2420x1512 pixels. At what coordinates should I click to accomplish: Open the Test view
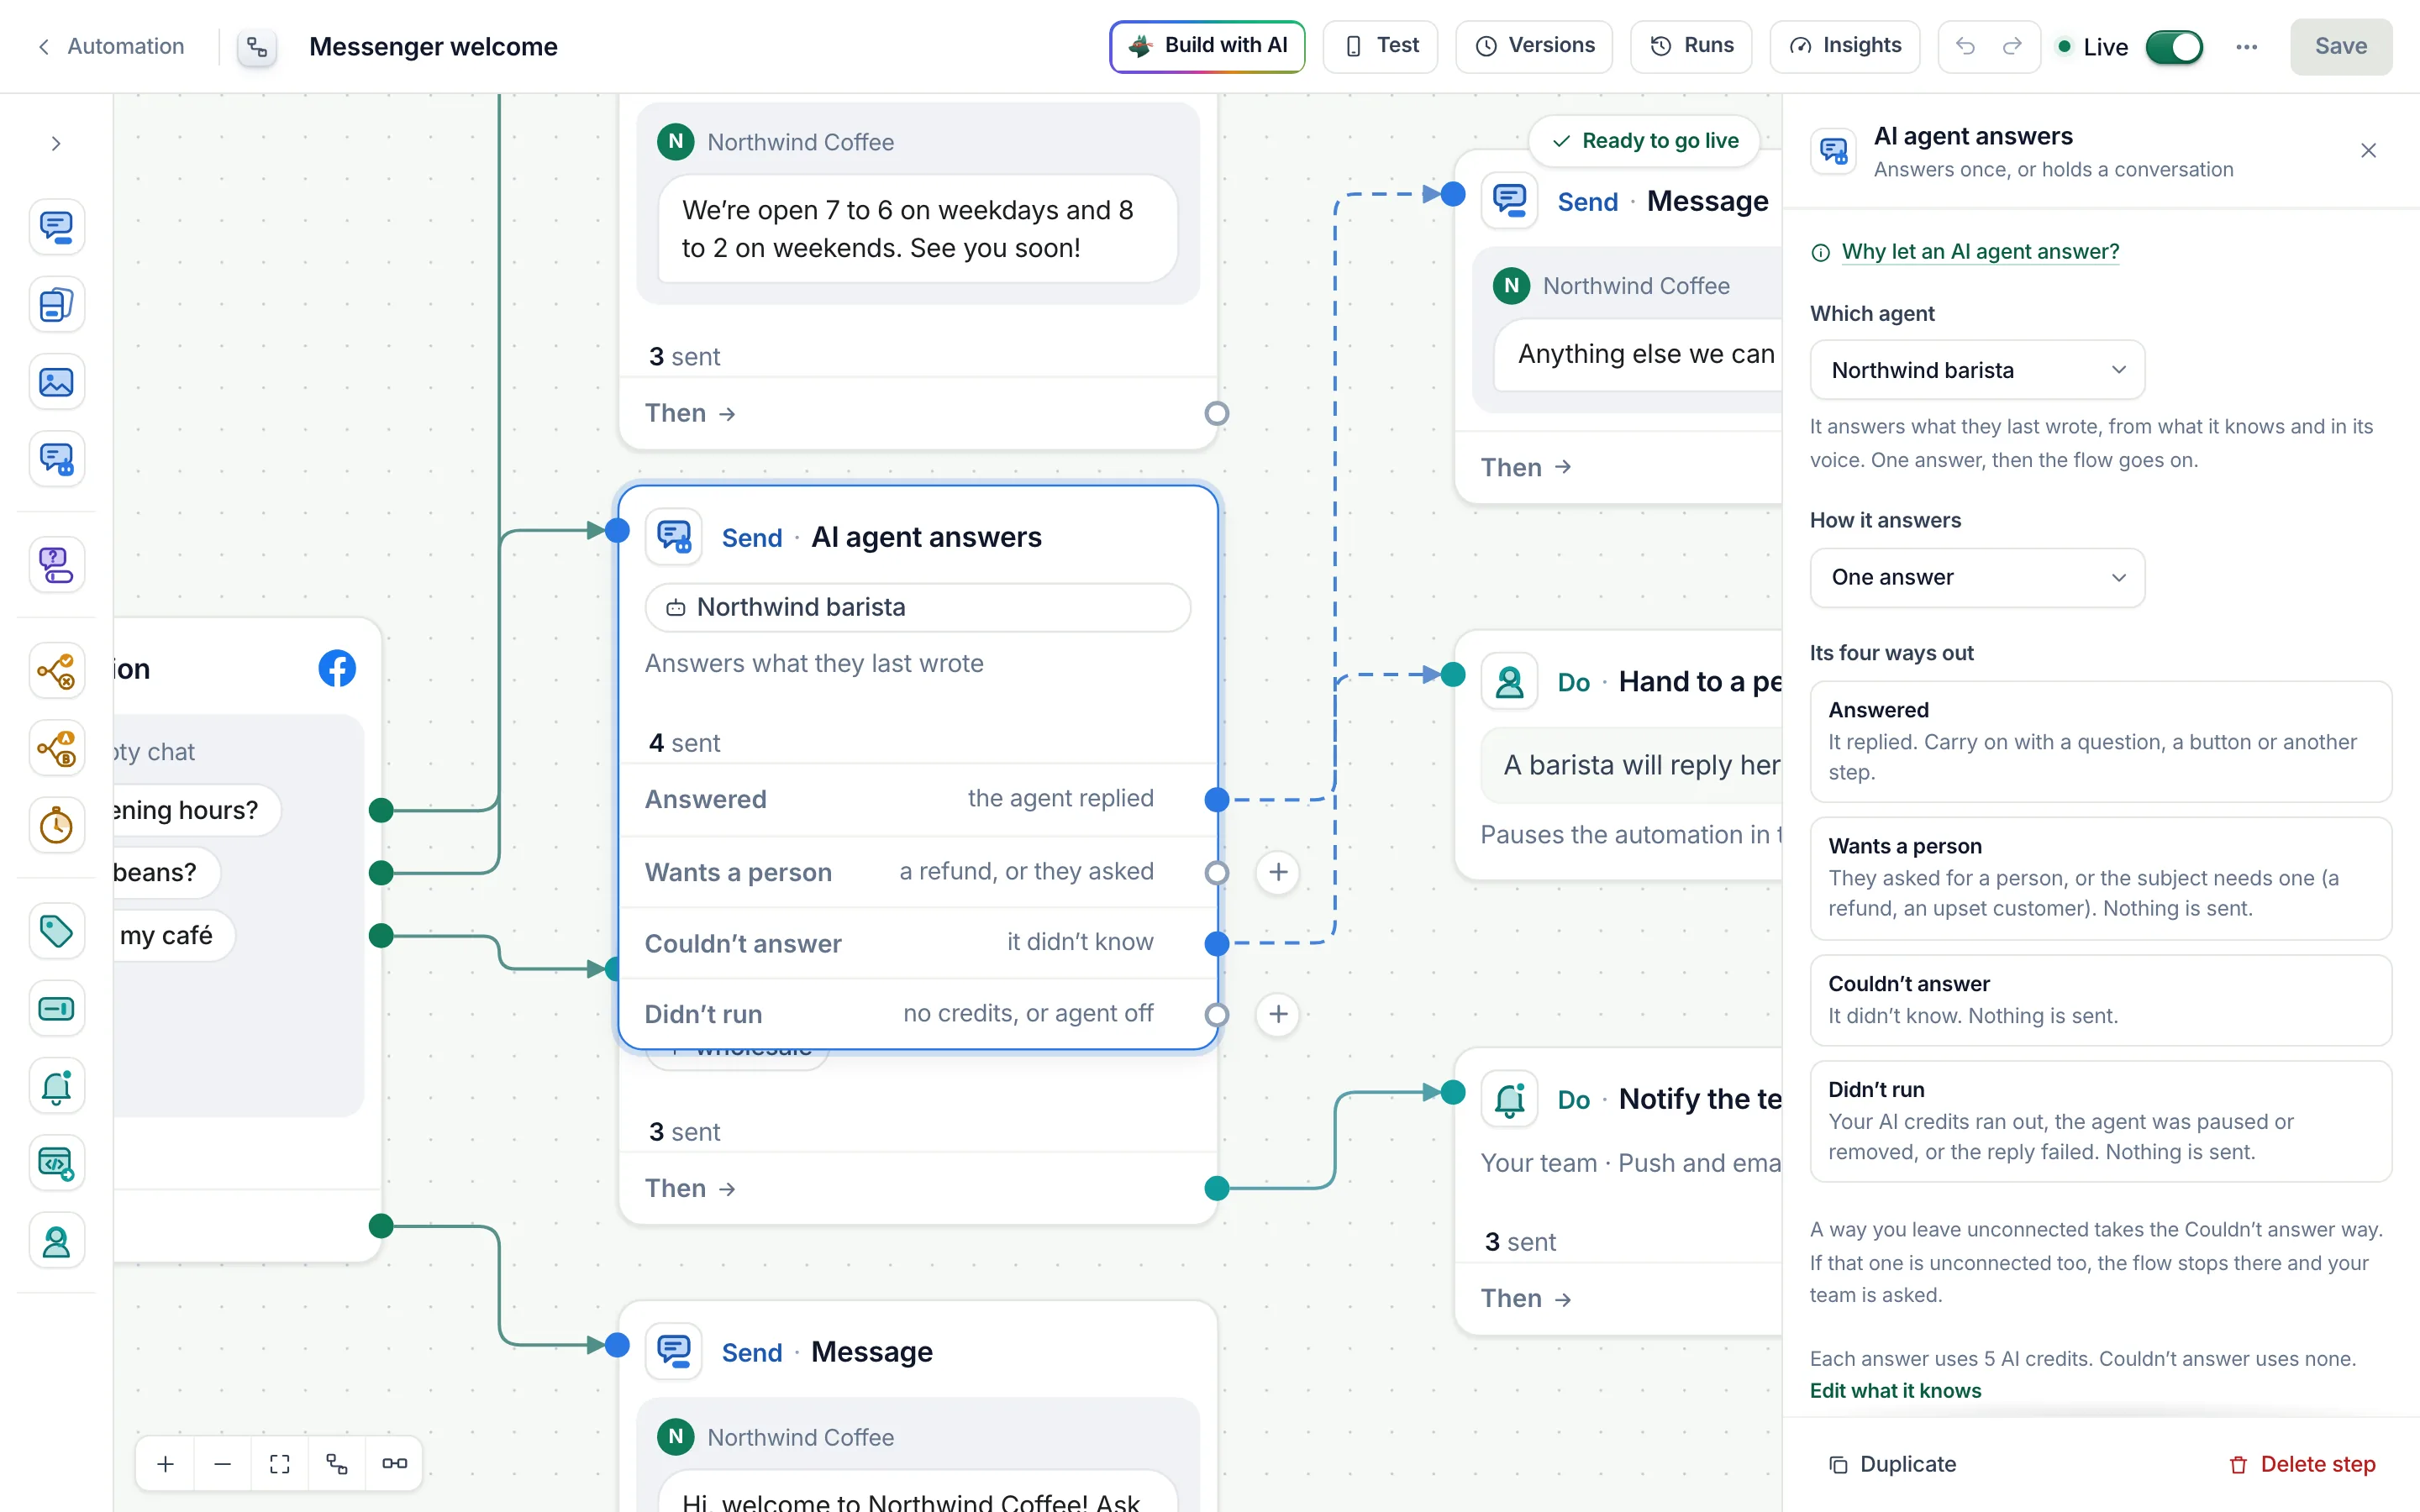(1380, 46)
